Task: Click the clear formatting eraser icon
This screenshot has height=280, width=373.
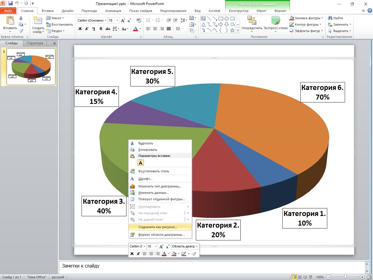Action: tap(139, 20)
